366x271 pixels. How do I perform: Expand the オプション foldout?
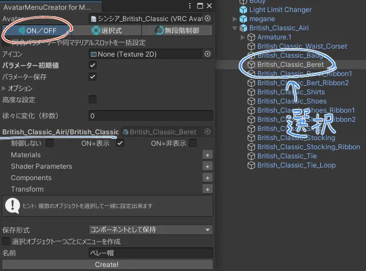coord(5,89)
